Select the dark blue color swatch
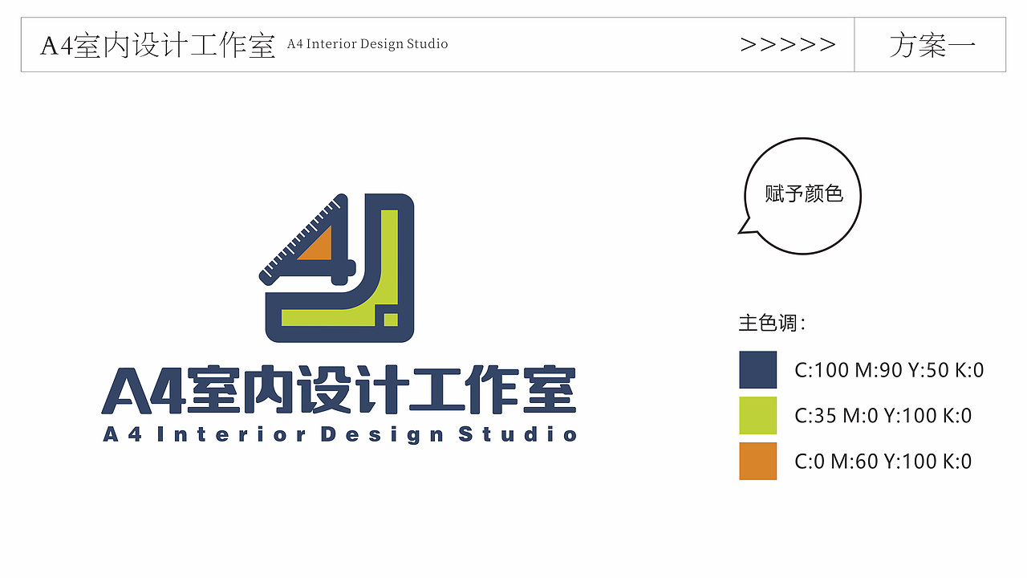The width and height of the screenshot is (1027, 578). pyautogui.click(x=757, y=371)
